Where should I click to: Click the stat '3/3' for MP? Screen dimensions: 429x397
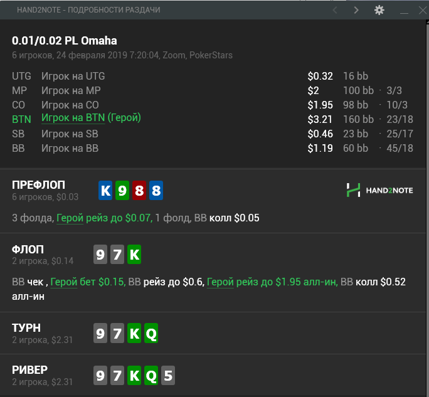[394, 90]
